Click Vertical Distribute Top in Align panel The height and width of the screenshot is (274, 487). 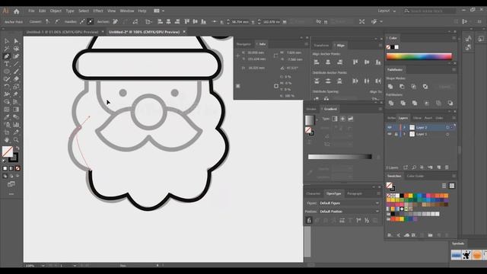[x=317, y=81]
